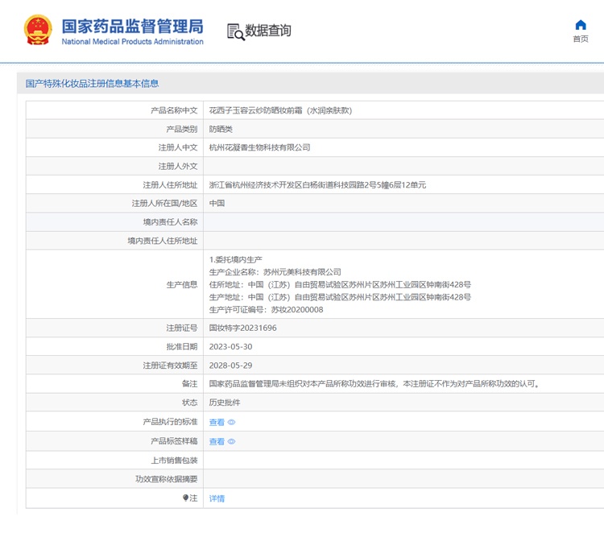Click the eye icon beside 产品执行的标准 查看

click(x=231, y=422)
